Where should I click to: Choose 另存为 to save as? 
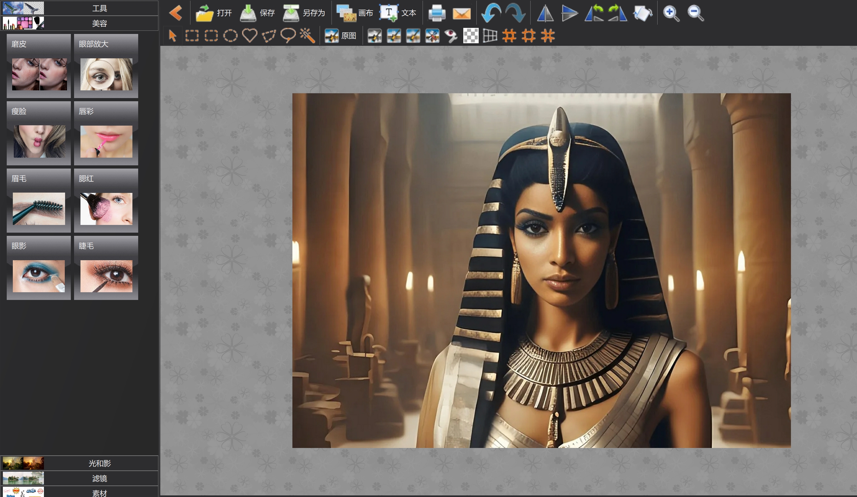pyautogui.click(x=304, y=13)
